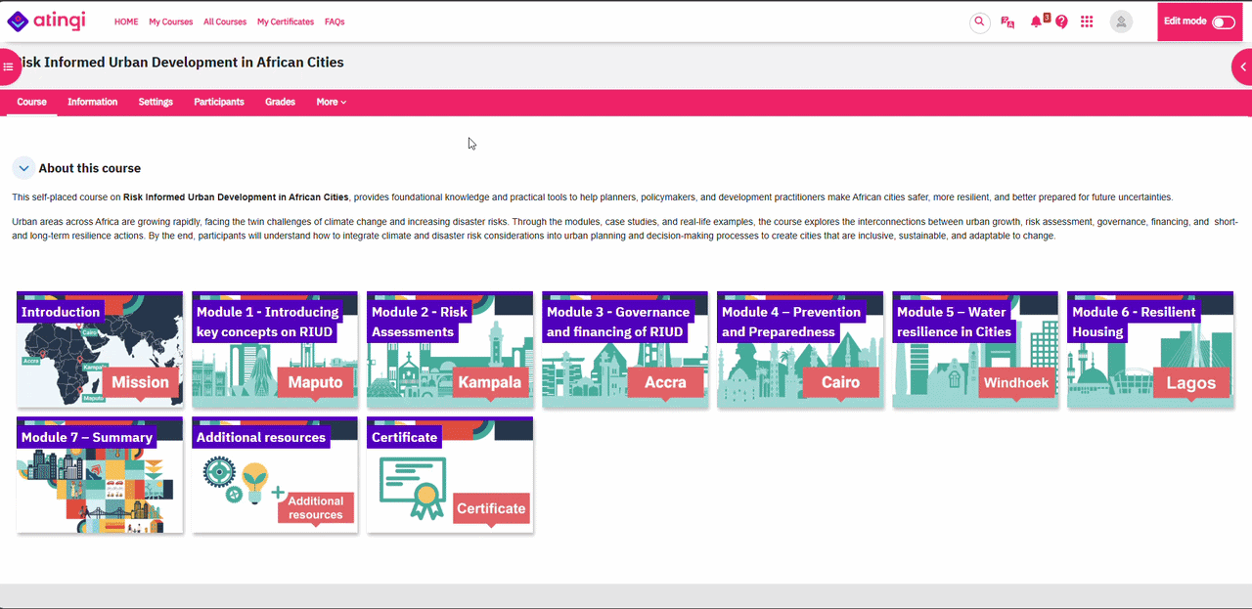Switch to the Settings tab

[156, 102]
